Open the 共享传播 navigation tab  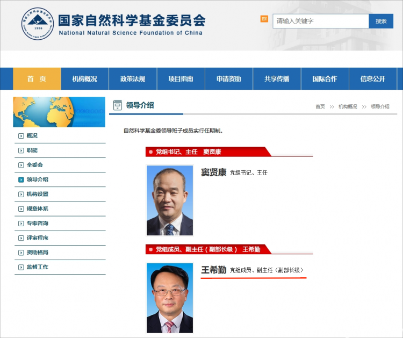[277, 78]
